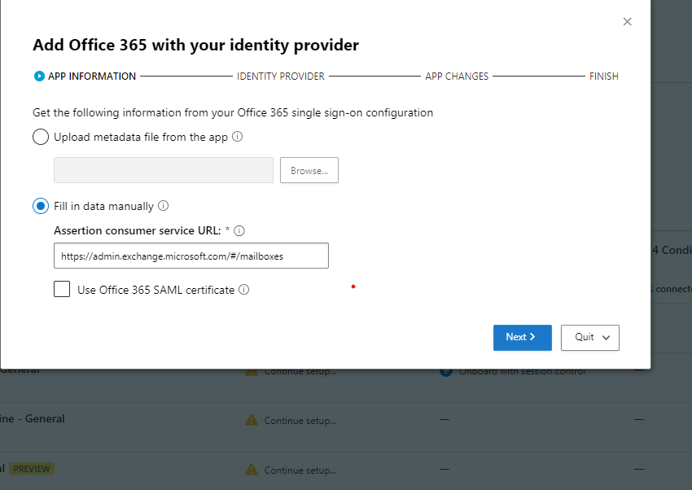This screenshot has width=692, height=490.
Task: Click the blue APP INFORMATION step icon
Action: pyautogui.click(x=38, y=77)
